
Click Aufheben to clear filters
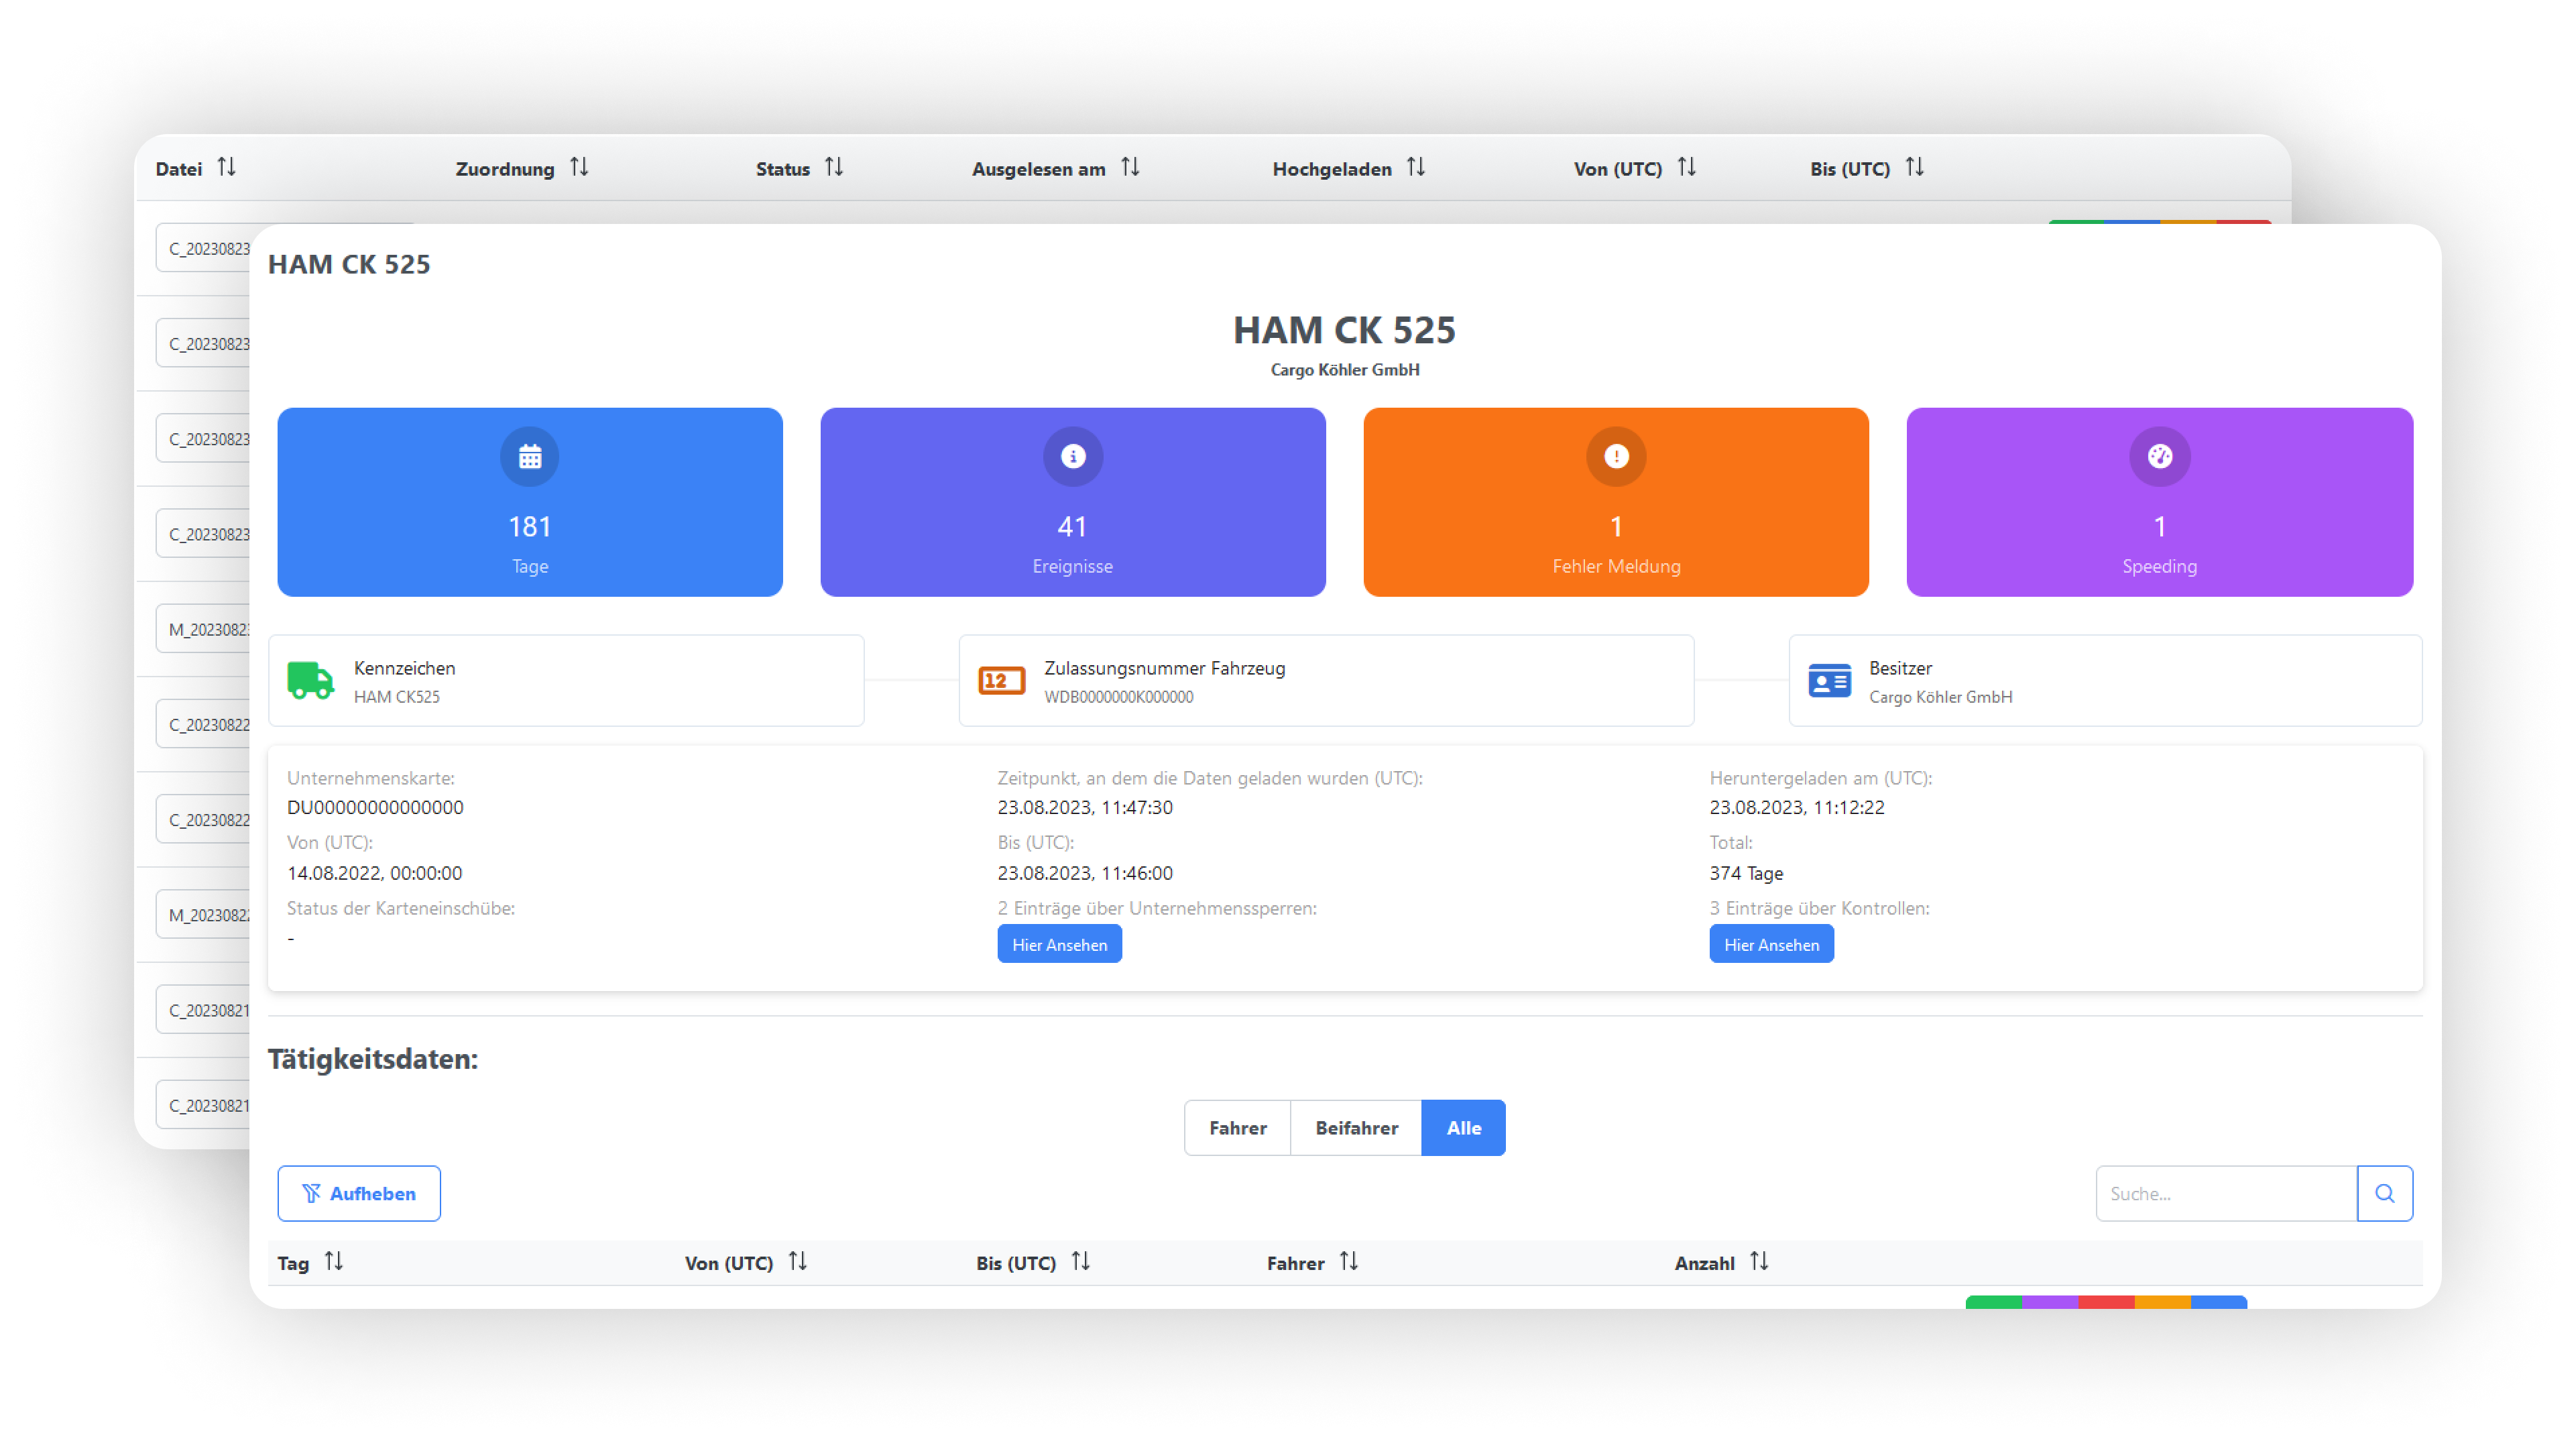coord(359,1193)
